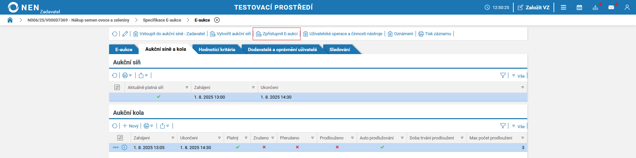Click breadcrumb N006/25/V00007369 - Nákup semen ovoce a zeleniny

78,20
